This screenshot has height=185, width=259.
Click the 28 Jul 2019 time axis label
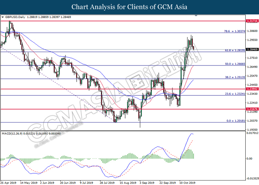(107, 183)
